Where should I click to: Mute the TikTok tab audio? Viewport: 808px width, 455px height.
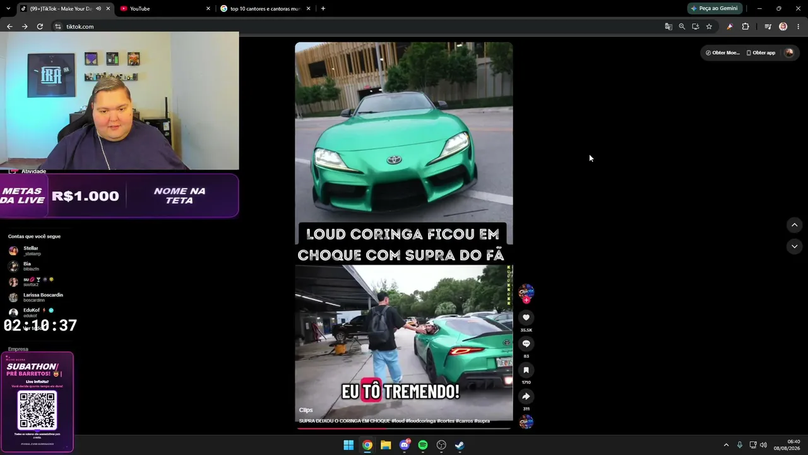98,9
